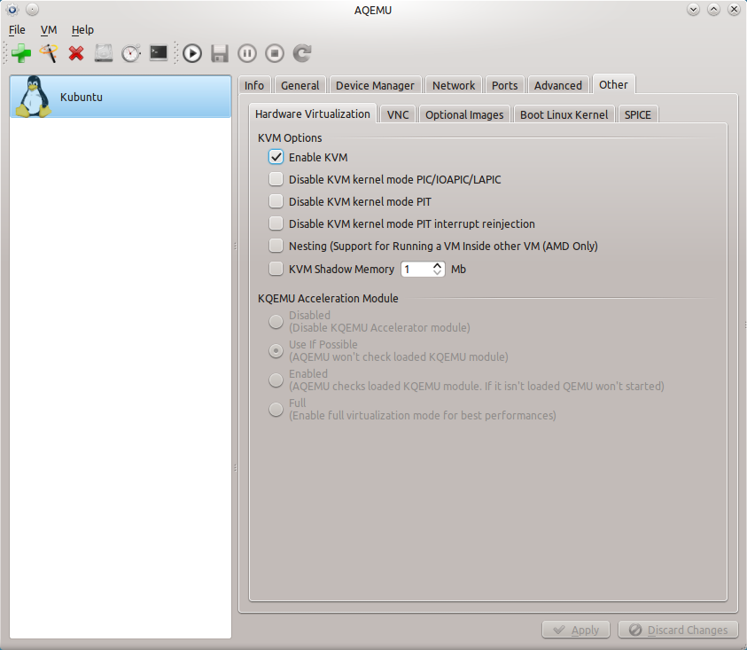
Task: Switch to the Ports tab
Action: pyautogui.click(x=504, y=85)
